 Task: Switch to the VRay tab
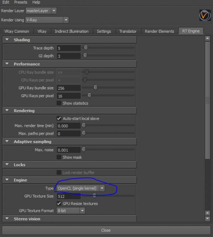[x=42, y=32]
